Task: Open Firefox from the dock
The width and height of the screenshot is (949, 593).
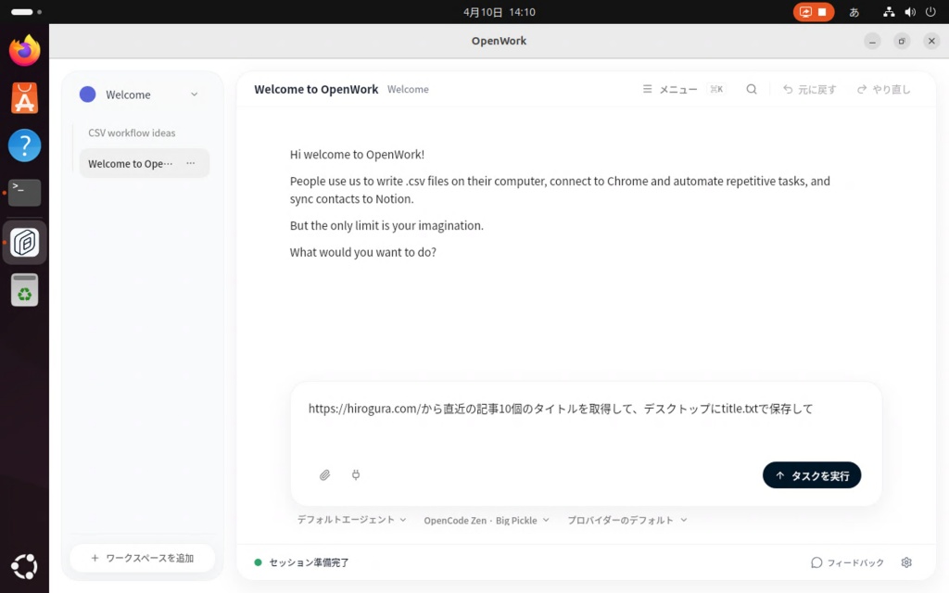Action: (25, 51)
